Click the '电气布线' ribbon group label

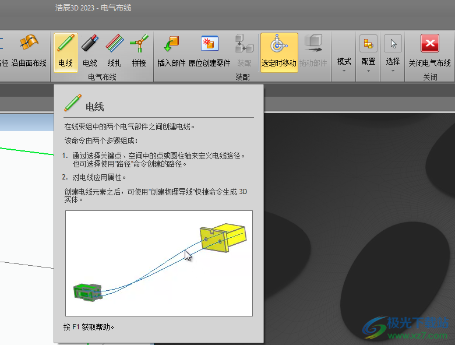102,77
